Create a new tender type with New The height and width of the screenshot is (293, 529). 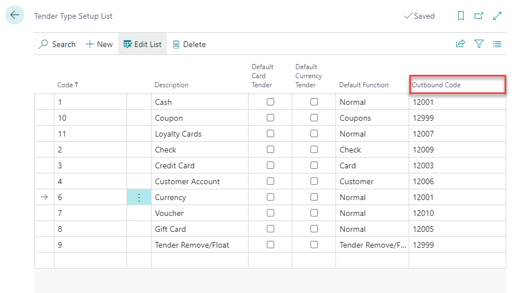point(99,44)
